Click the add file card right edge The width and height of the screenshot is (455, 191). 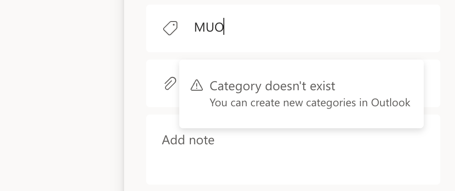[x=432, y=83]
